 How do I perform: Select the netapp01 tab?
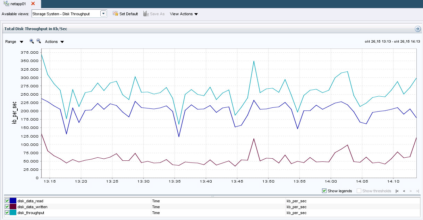click(x=18, y=4)
